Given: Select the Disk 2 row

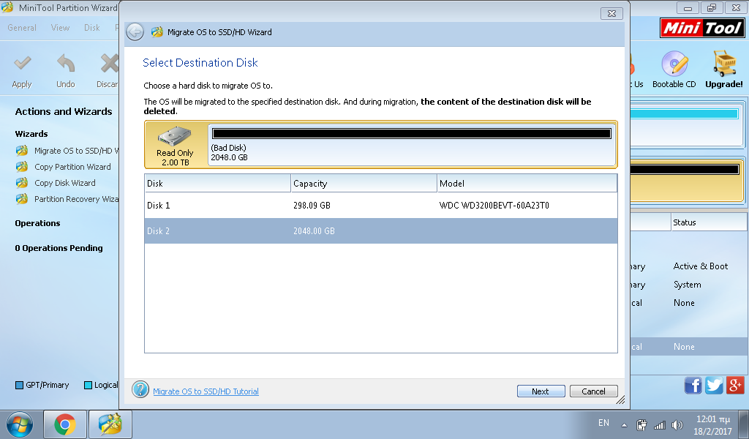Looking at the screenshot, I should click(380, 230).
